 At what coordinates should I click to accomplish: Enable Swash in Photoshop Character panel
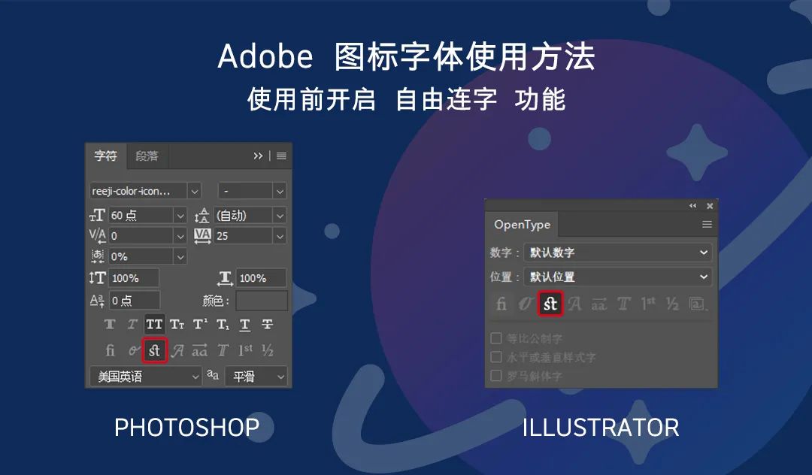click(x=177, y=351)
